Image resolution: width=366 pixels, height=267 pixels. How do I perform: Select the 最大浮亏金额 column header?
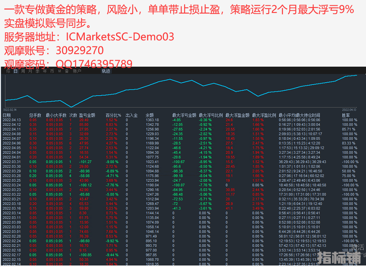184,115
